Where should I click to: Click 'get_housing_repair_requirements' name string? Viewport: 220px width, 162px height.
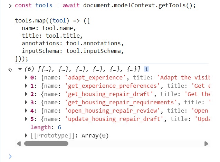click(x=121, y=102)
